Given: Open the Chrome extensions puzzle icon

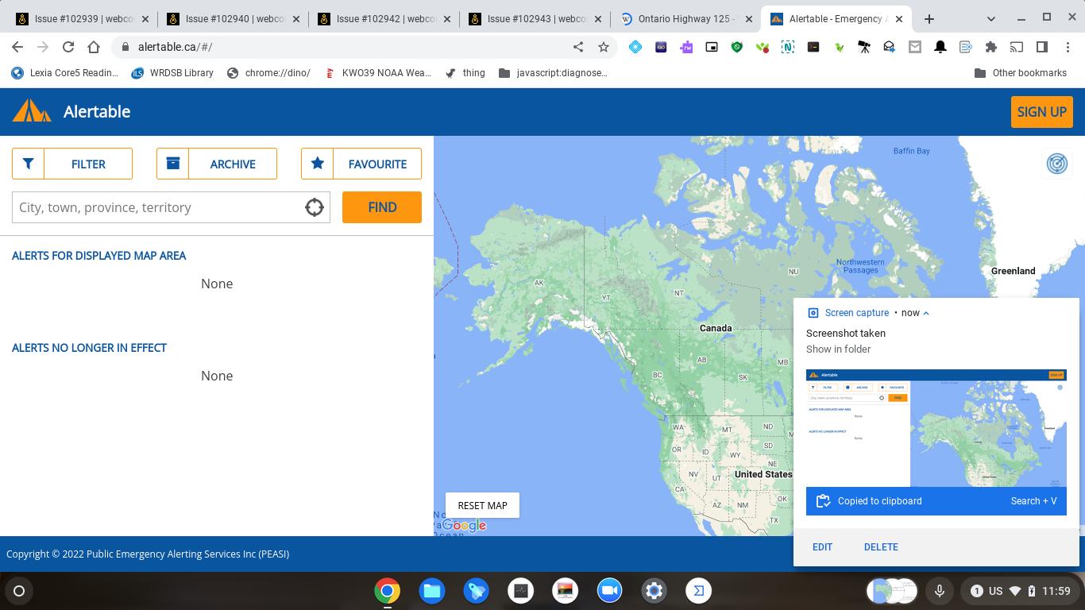Looking at the screenshot, I should tap(991, 47).
